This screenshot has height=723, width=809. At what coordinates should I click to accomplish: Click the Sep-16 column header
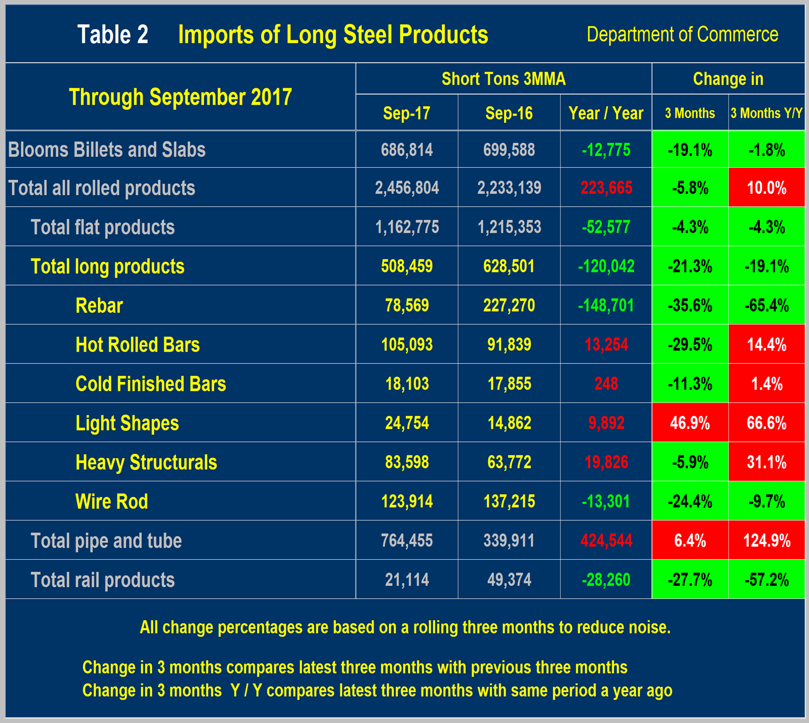(509, 113)
